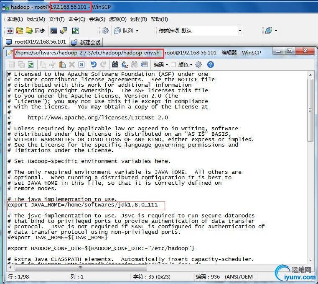Open the 新建会话 new session tab
Viewport: 318px width, 284px height.
[86, 42]
